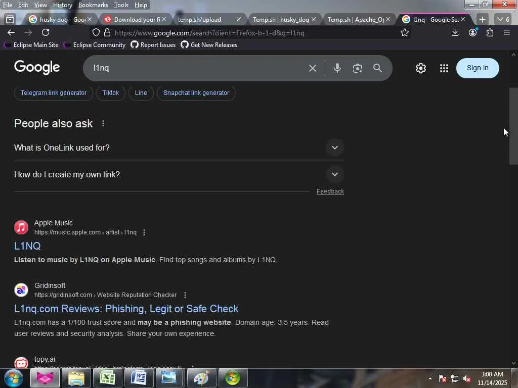Image resolution: width=518 pixels, height=388 pixels.
Task: Open the Firefox account icon
Action: [x=473, y=33]
